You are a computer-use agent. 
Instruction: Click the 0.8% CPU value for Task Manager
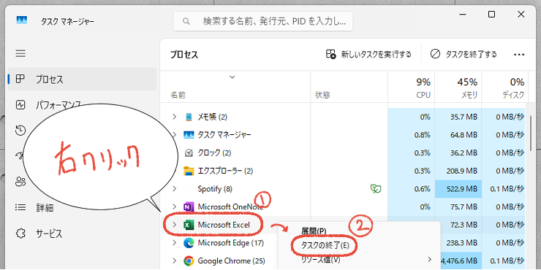tap(423, 135)
